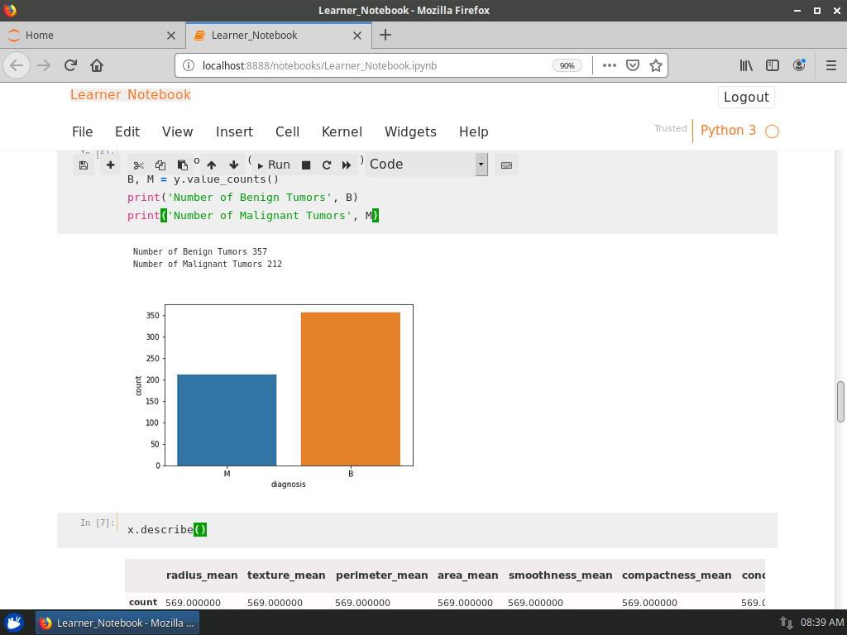Click the kernel status circle indicator
847x635 pixels.
click(772, 131)
